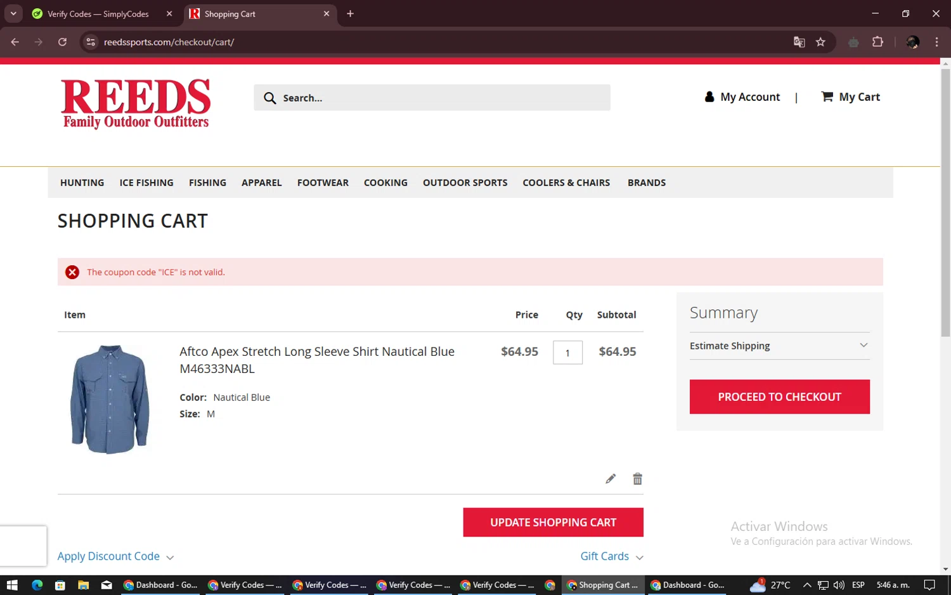Close the Verify Codes — SimplyCodes tab
The image size is (951, 595).
click(x=169, y=13)
